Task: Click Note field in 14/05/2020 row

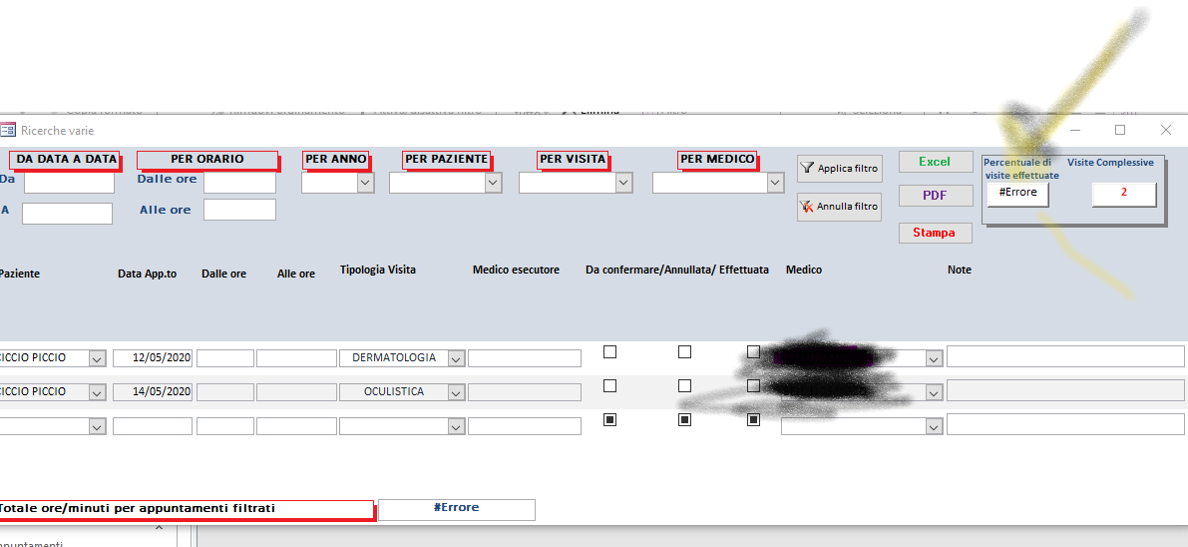Action: point(1065,390)
